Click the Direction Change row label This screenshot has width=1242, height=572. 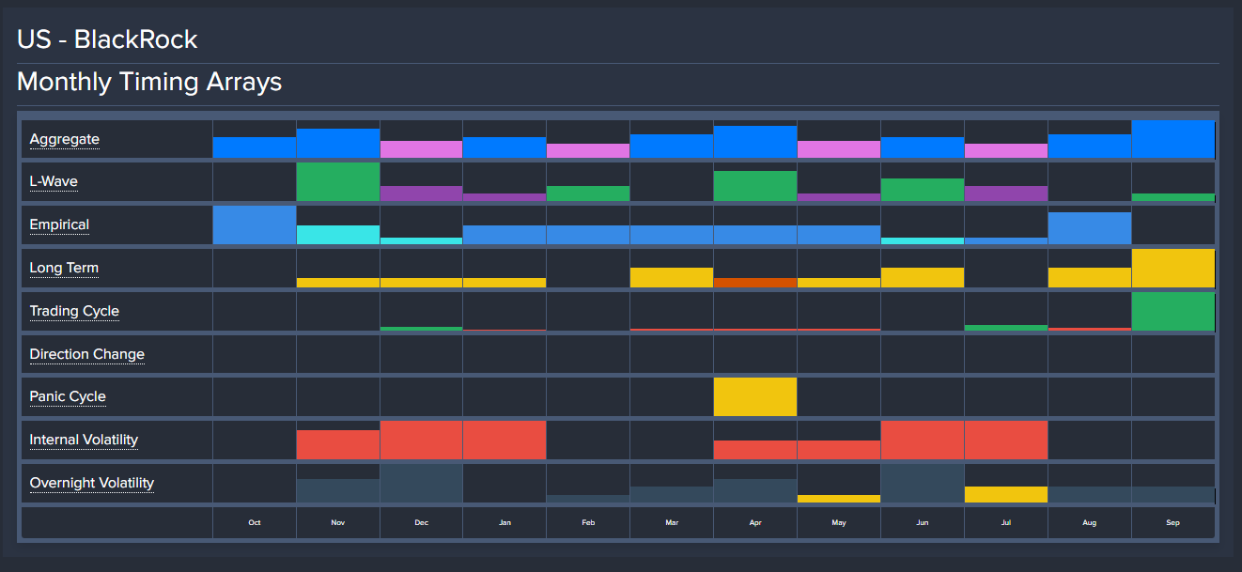click(86, 354)
